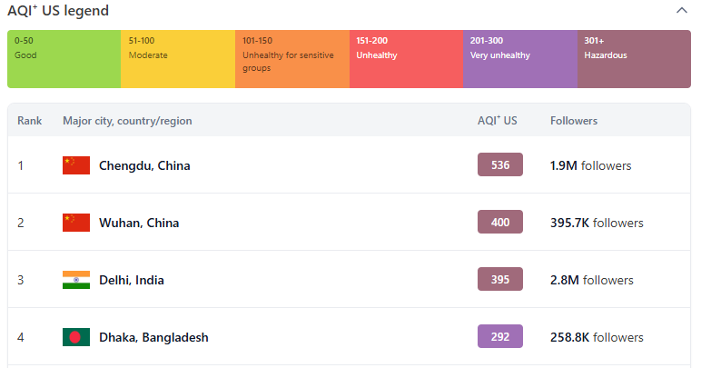The width and height of the screenshot is (701, 368).
Task: Open Wuhan, China city link
Action: 139,223
